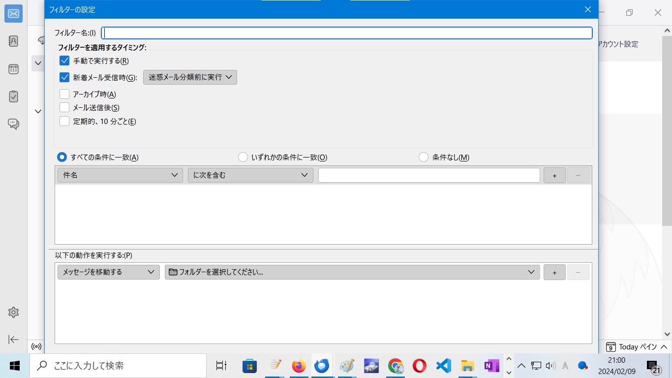Open the フォルダーを選択してください folder dropdown
This screenshot has height=378, width=672.
click(352, 272)
